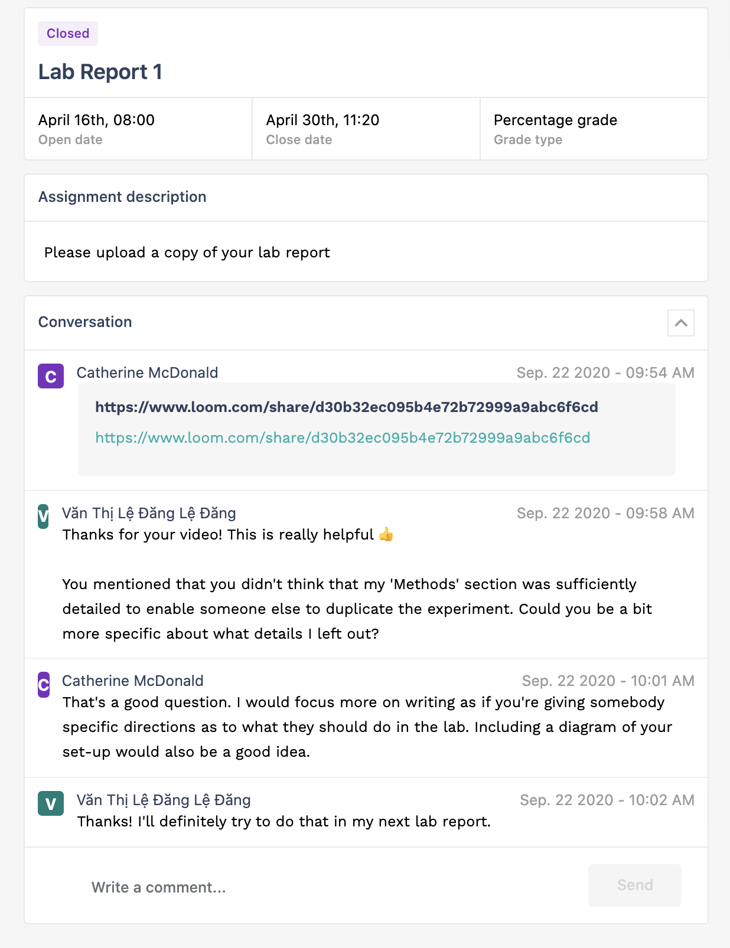Click the Sep. 22 2020 09:54 AM timestamp
This screenshot has width=730, height=948.
point(605,372)
